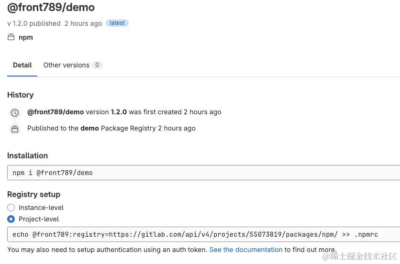The width and height of the screenshot is (400, 264).
Task: Select the Project-level radio button
Action: 11,219
